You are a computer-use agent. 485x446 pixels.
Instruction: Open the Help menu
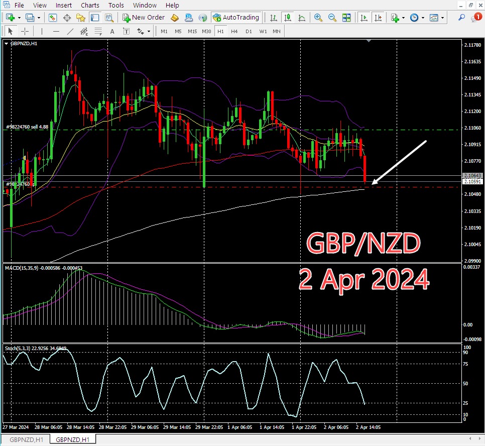coord(172,5)
